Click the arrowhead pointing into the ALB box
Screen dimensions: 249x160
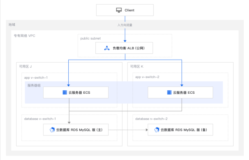125,41
